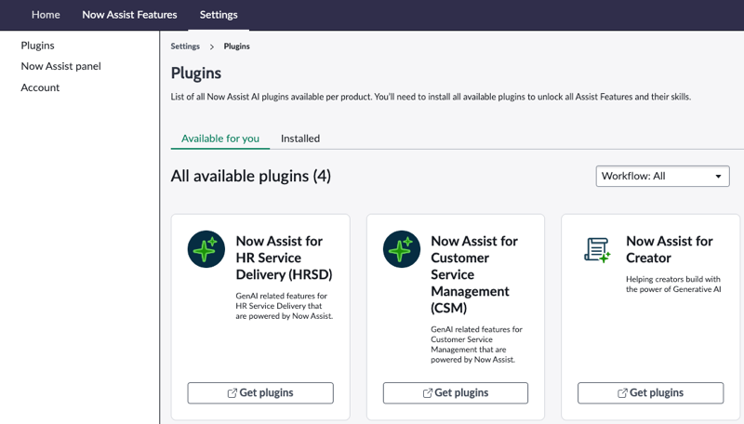Click external-link icon on HRSD Get plugins
The width and height of the screenshot is (744, 424).
point(232,393)
